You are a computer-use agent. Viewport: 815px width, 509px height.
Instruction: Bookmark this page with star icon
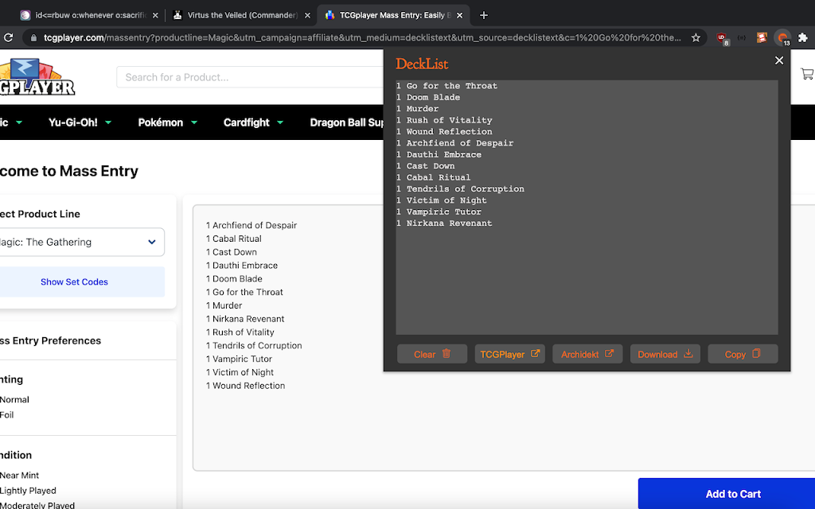click(696, 37)
